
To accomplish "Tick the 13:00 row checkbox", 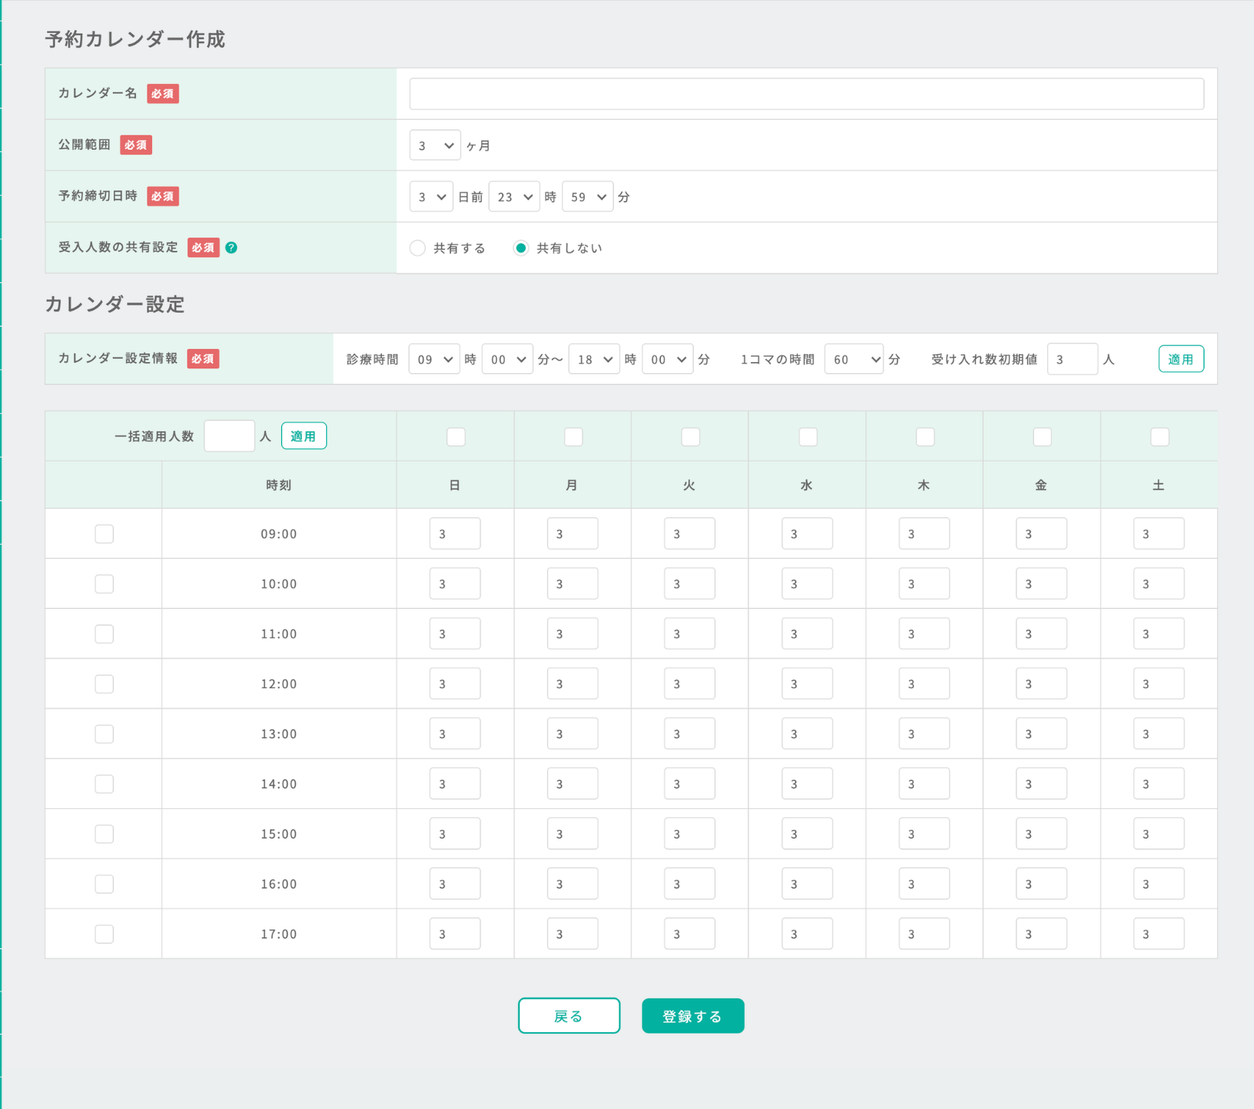I will pyautogui.click(x=104, y=734).
